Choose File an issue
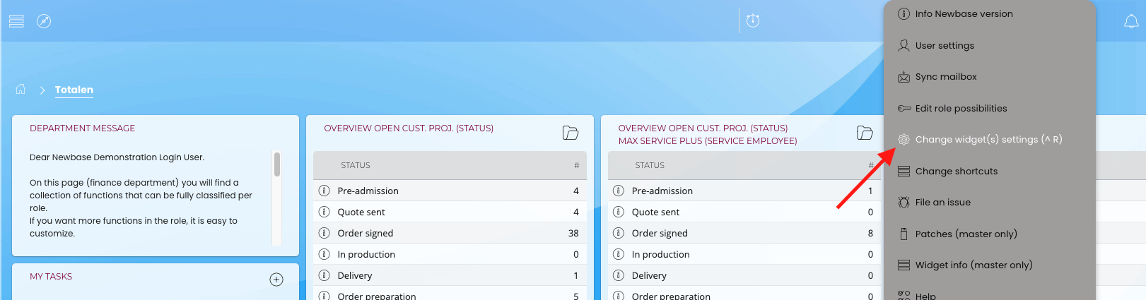This screenshot has width=1146, height=300. [943, 202]
